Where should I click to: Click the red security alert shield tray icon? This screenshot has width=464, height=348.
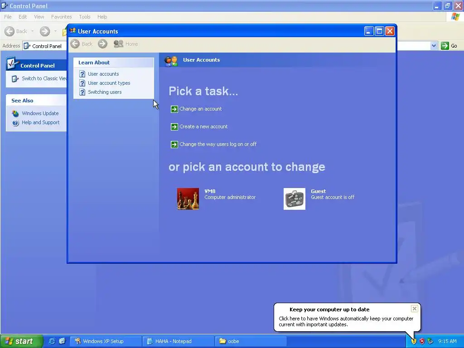pyautogui.click(x=422, y=341)
